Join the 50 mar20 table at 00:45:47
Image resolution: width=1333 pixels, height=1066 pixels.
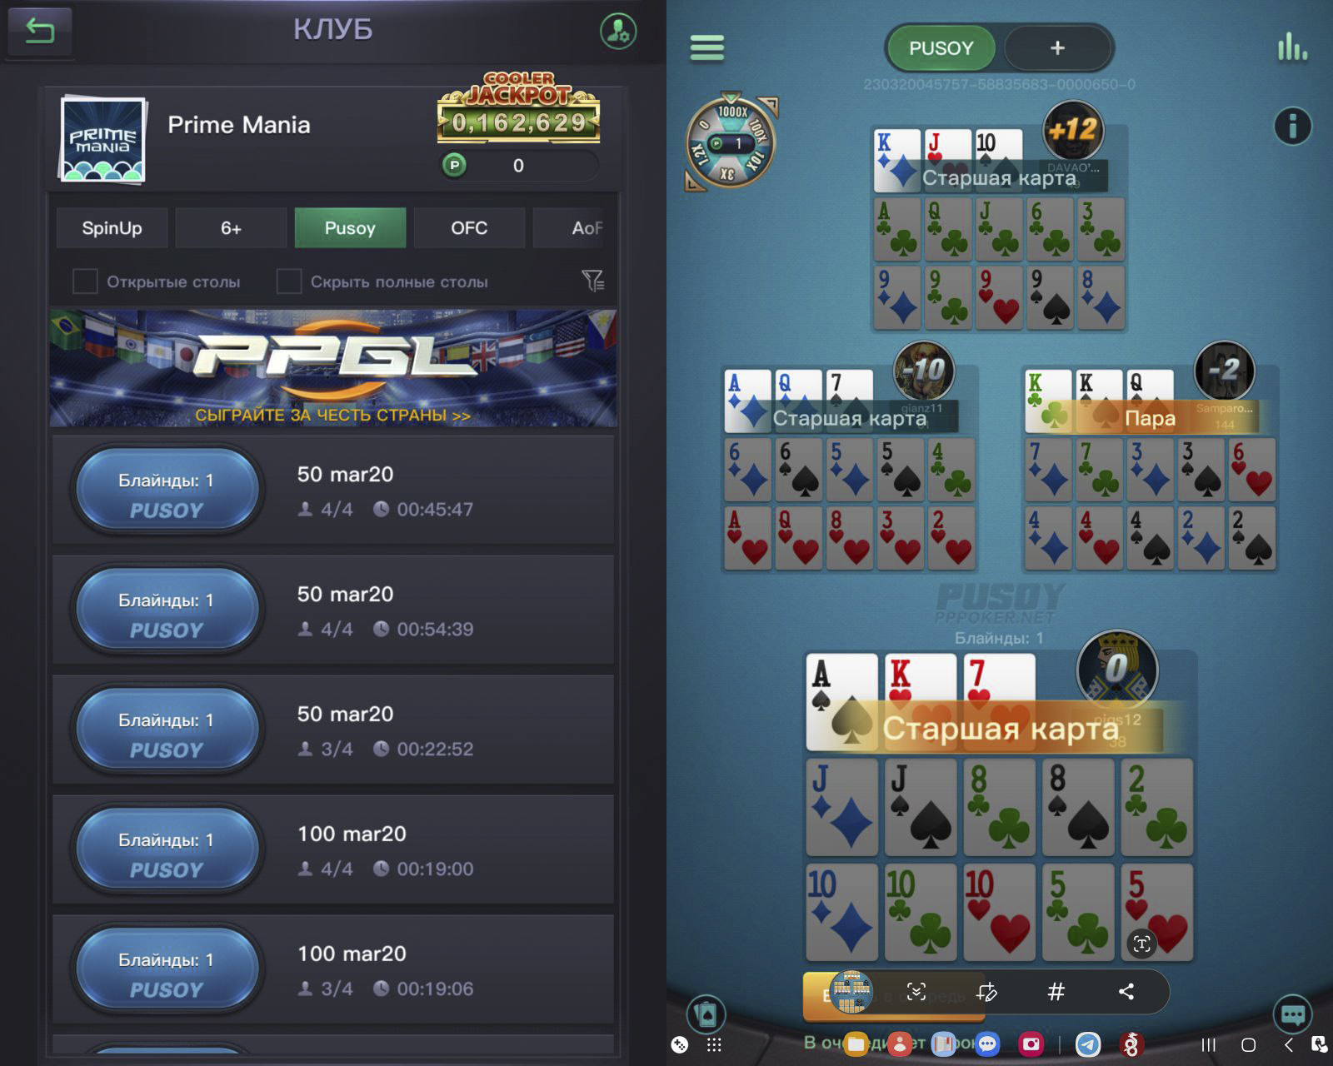pos(333,490)
